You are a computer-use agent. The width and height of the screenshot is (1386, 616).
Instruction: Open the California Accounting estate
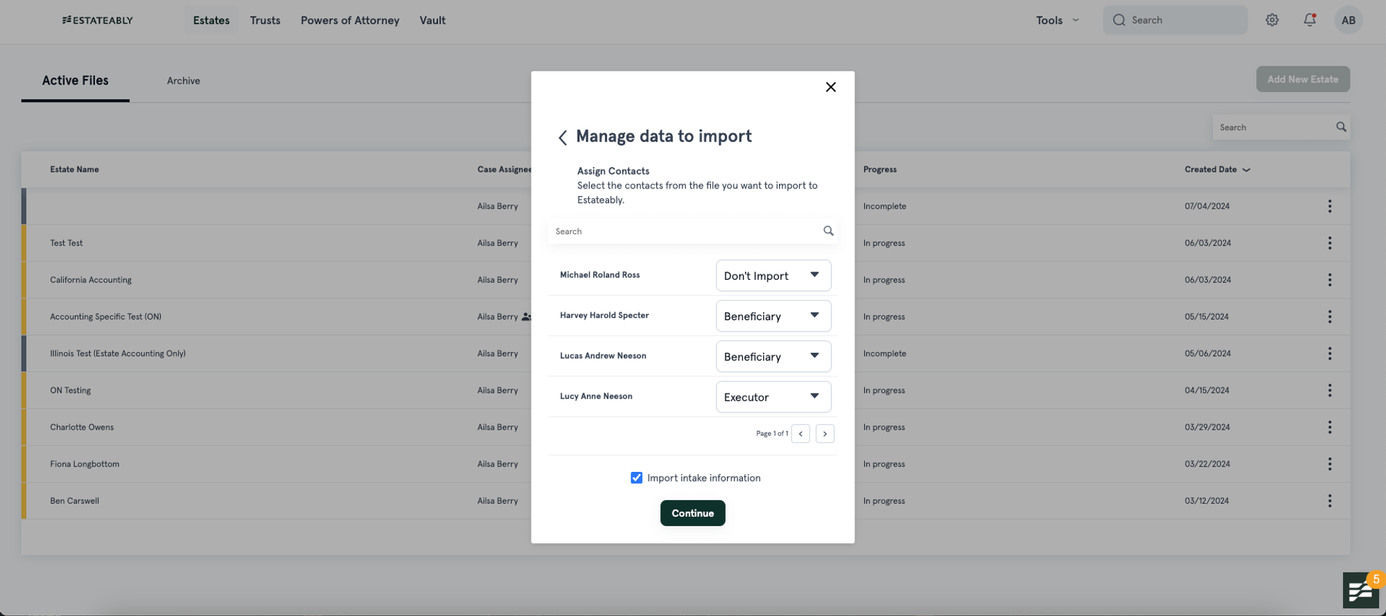tap(91, 279)
